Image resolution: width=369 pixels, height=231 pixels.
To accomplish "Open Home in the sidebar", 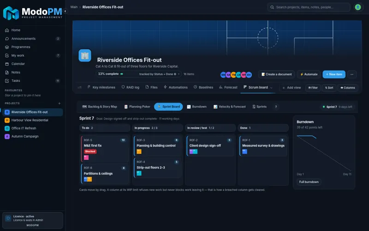I will tap(32, 30).
